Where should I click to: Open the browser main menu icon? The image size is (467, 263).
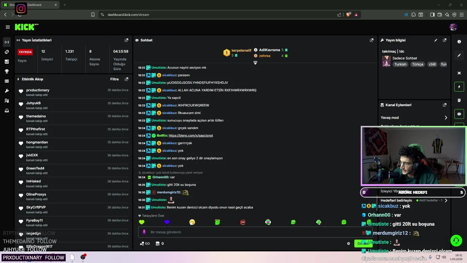pos(461,15)
